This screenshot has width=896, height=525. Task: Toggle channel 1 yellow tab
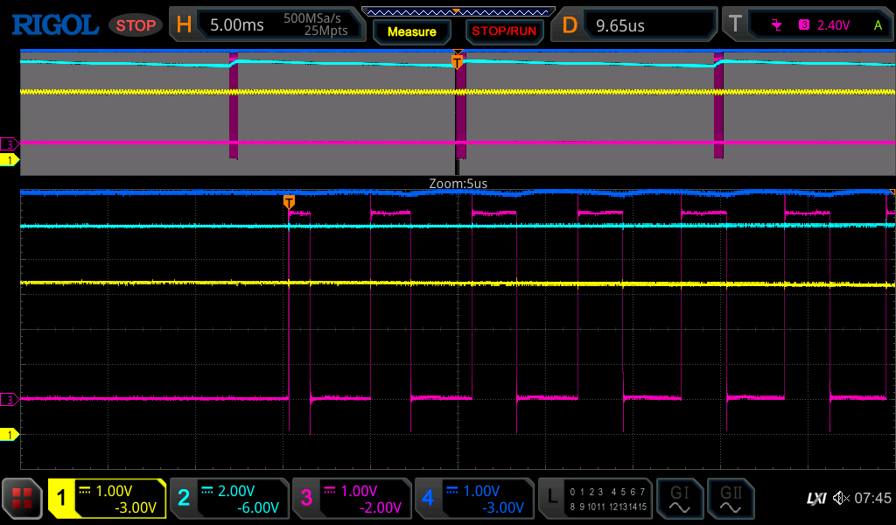coord(62,498)
